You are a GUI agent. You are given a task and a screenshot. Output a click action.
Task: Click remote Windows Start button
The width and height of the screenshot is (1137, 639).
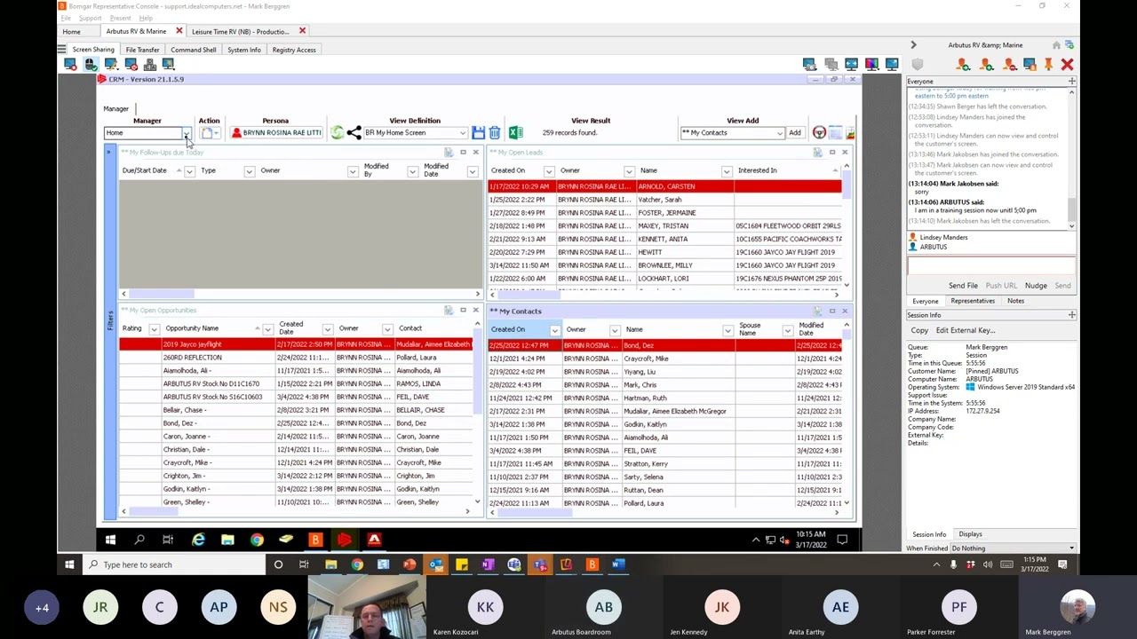click(x=110, y=540)
